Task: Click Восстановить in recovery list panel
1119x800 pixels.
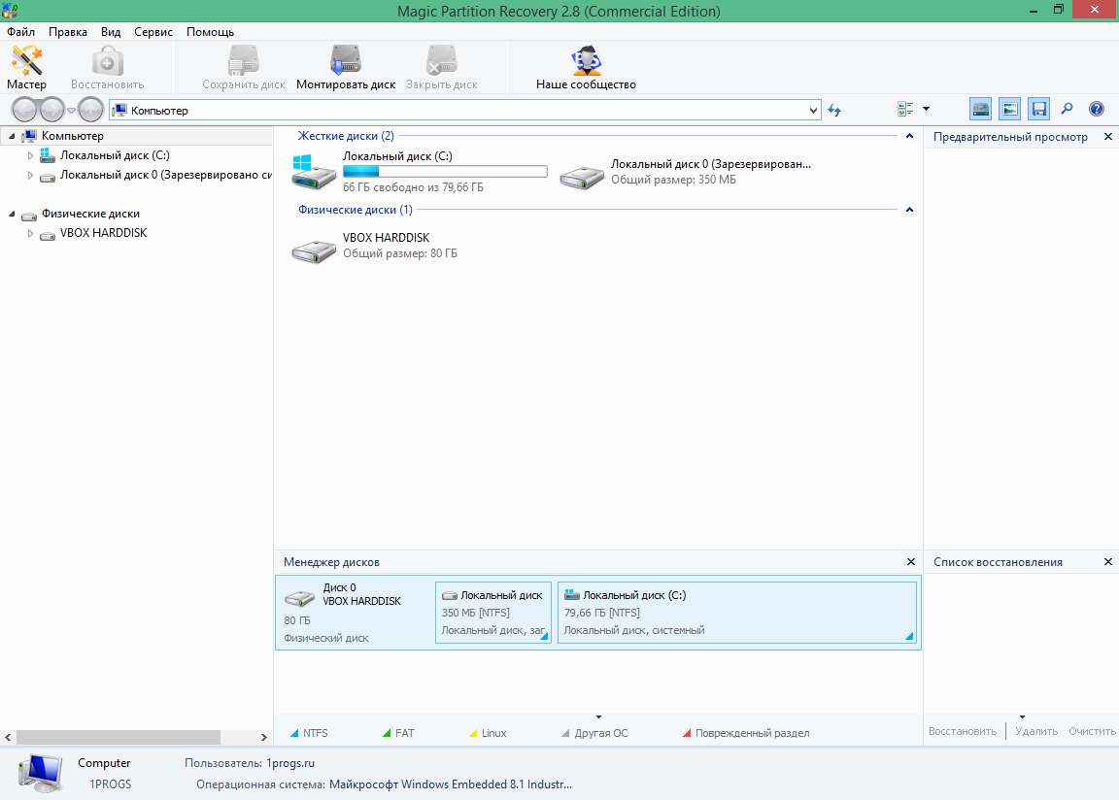Action: pos(963,731)
